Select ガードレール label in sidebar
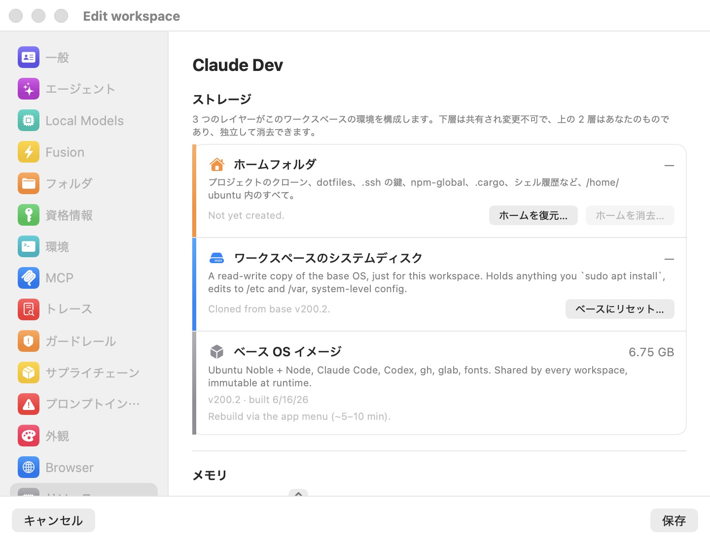This screenshot has width=710, height=544. 81,341
